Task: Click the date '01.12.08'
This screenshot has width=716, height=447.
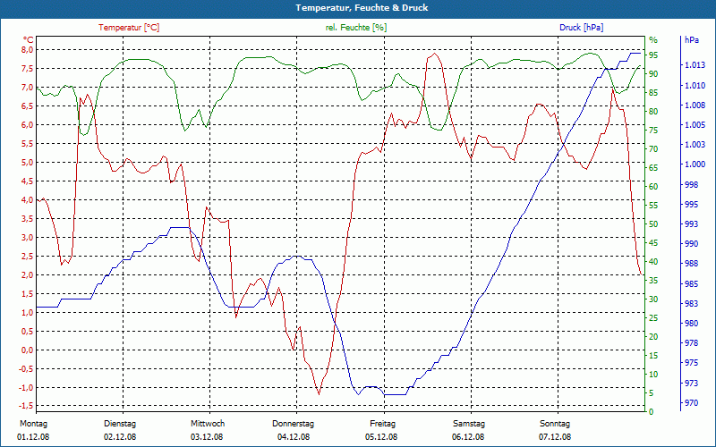Action: (x=33, y=437)
